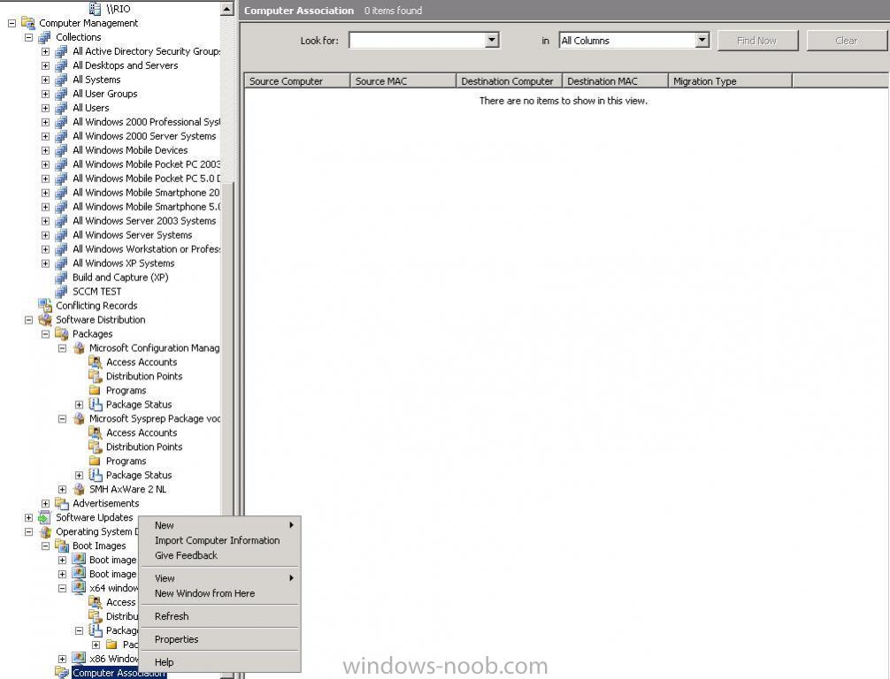
Task: Click the Build and Capture (XP) icon
Action: click(x=61, y=278)
